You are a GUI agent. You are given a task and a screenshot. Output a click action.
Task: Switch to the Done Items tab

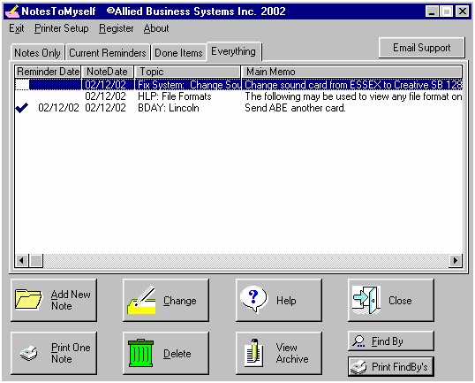point(178,53)
